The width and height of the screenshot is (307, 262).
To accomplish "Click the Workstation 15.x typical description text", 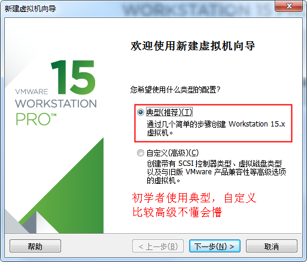I will (216, 128).
